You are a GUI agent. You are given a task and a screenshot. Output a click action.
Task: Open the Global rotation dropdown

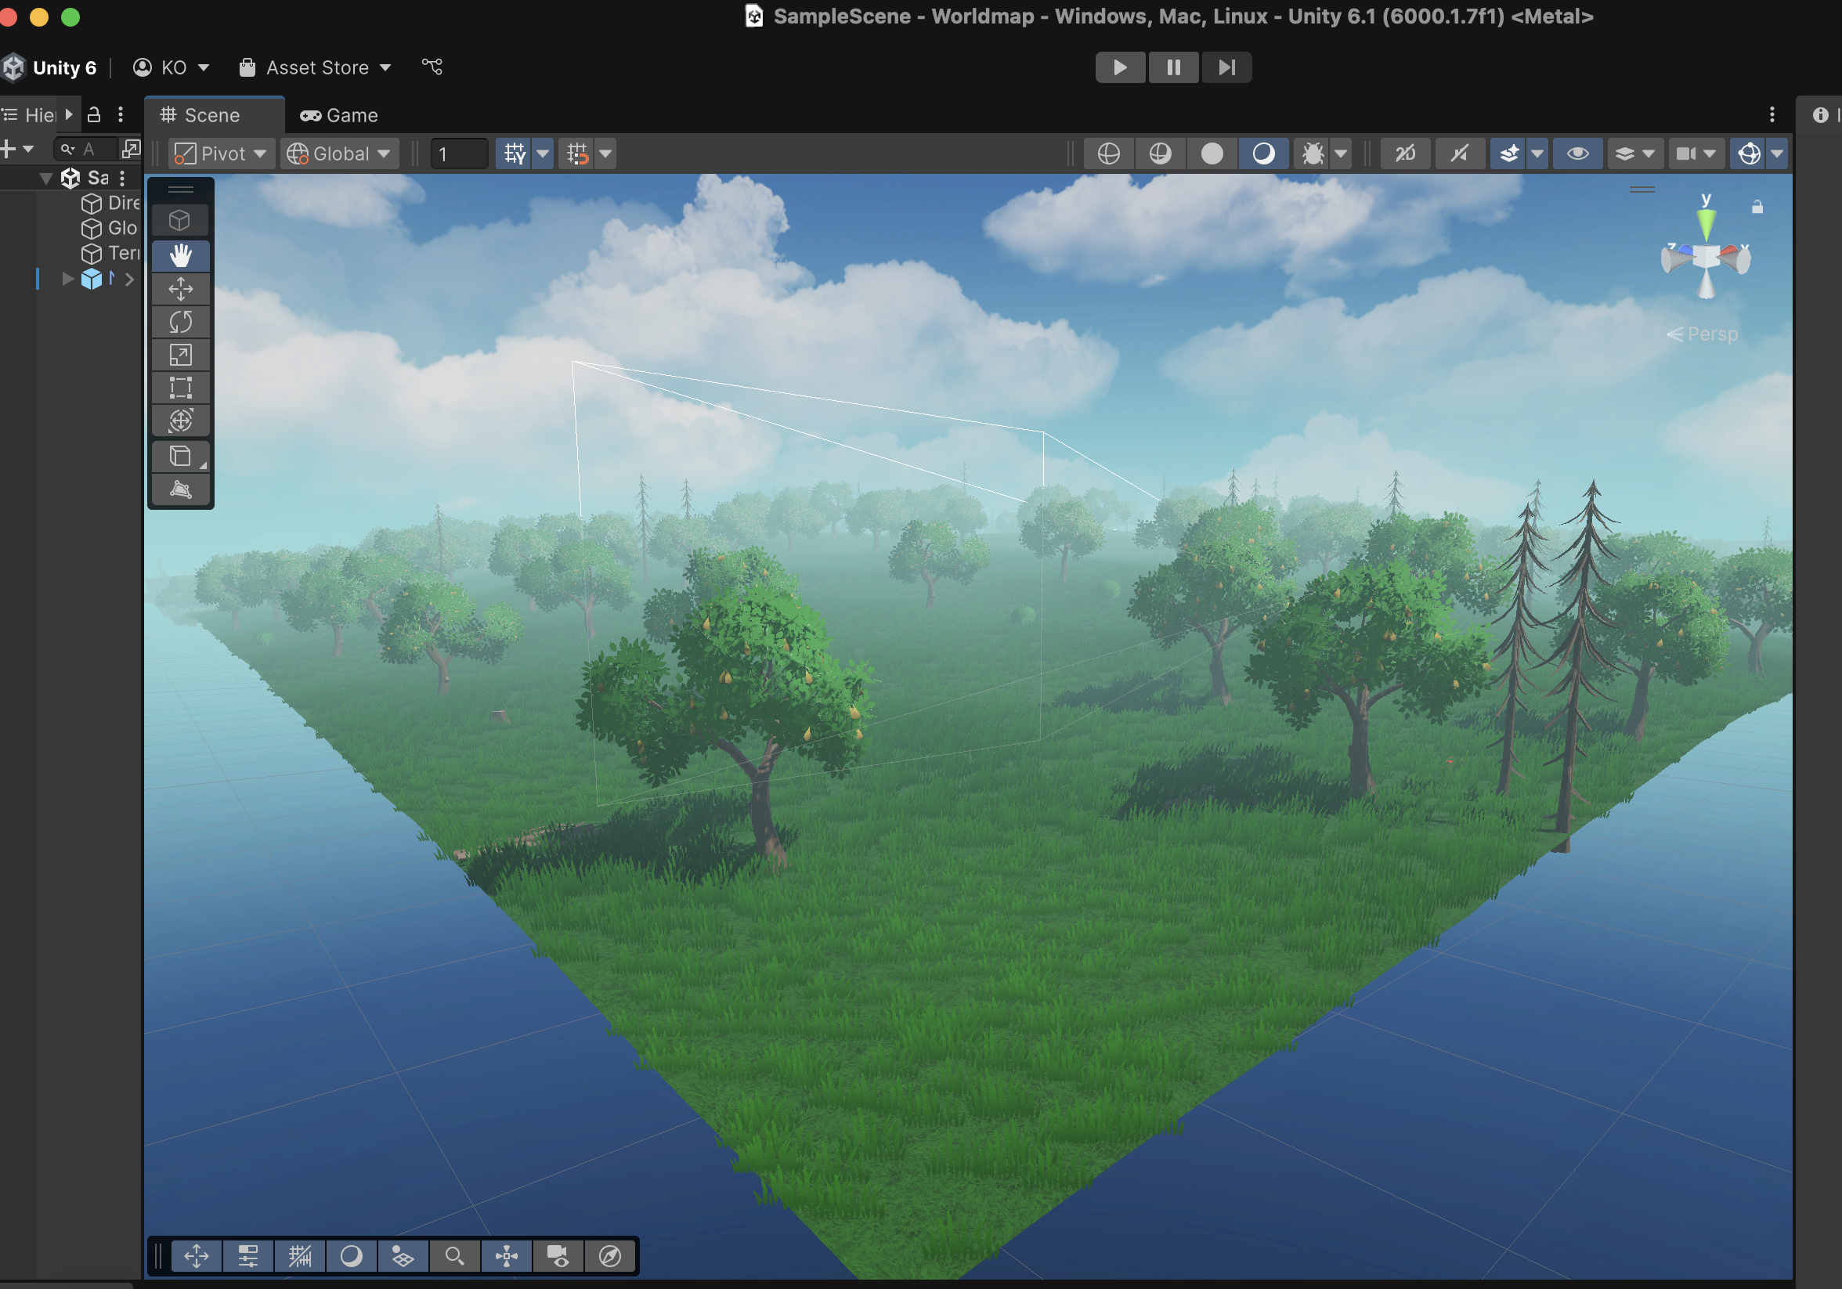coord(339,153)
